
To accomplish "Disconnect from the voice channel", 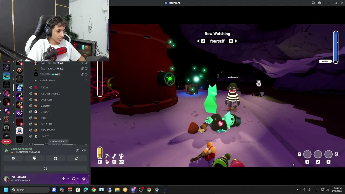I will (x=84, y=150).
